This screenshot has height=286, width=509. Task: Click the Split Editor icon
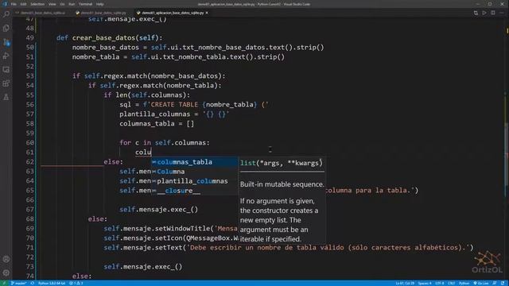pos(493,13)
